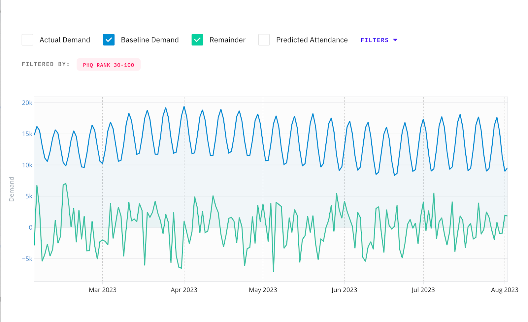Click the Actual Demand label

coord(65,40)
